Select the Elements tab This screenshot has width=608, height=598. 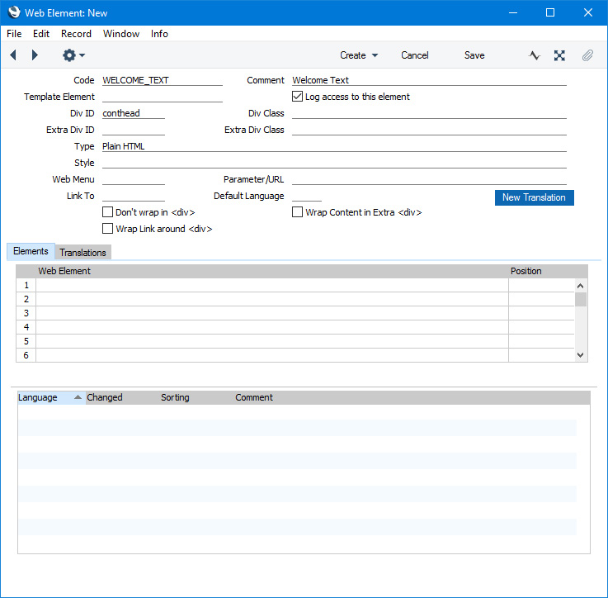pos(31,251)
